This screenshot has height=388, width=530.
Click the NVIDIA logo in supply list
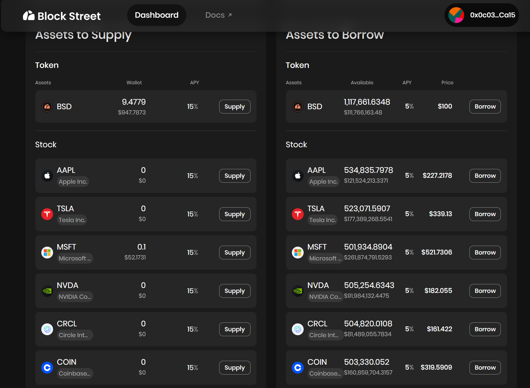point(47,291)
